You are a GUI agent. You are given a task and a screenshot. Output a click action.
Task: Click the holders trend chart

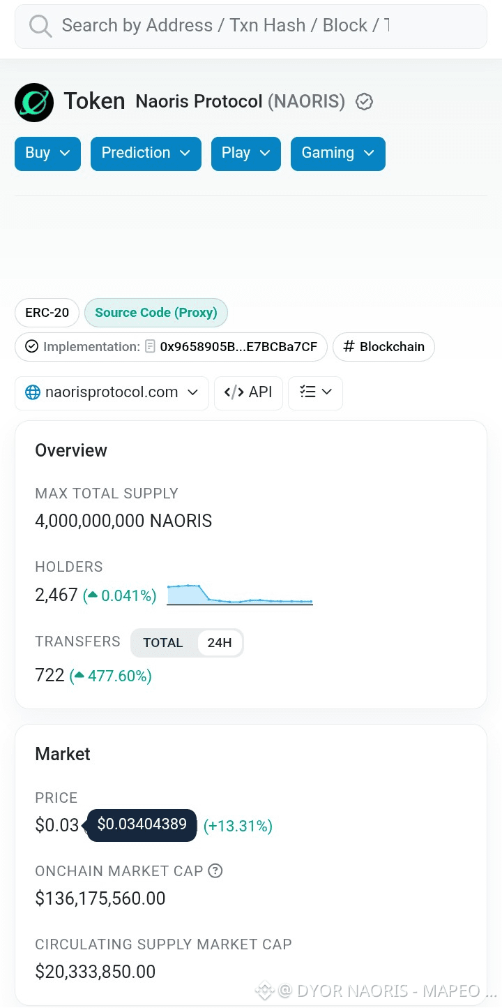point(240,595)
